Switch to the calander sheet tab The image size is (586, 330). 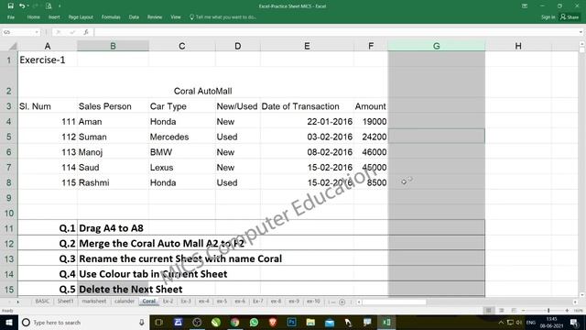point(125,302)
